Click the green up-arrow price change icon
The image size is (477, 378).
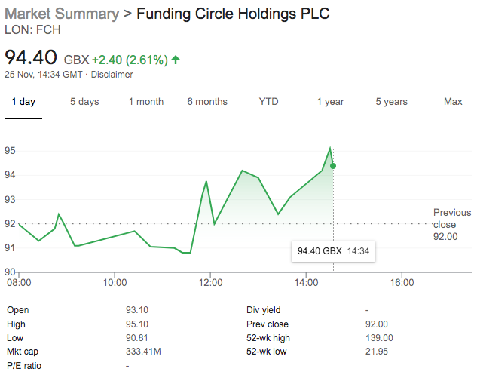coord(176,60)
